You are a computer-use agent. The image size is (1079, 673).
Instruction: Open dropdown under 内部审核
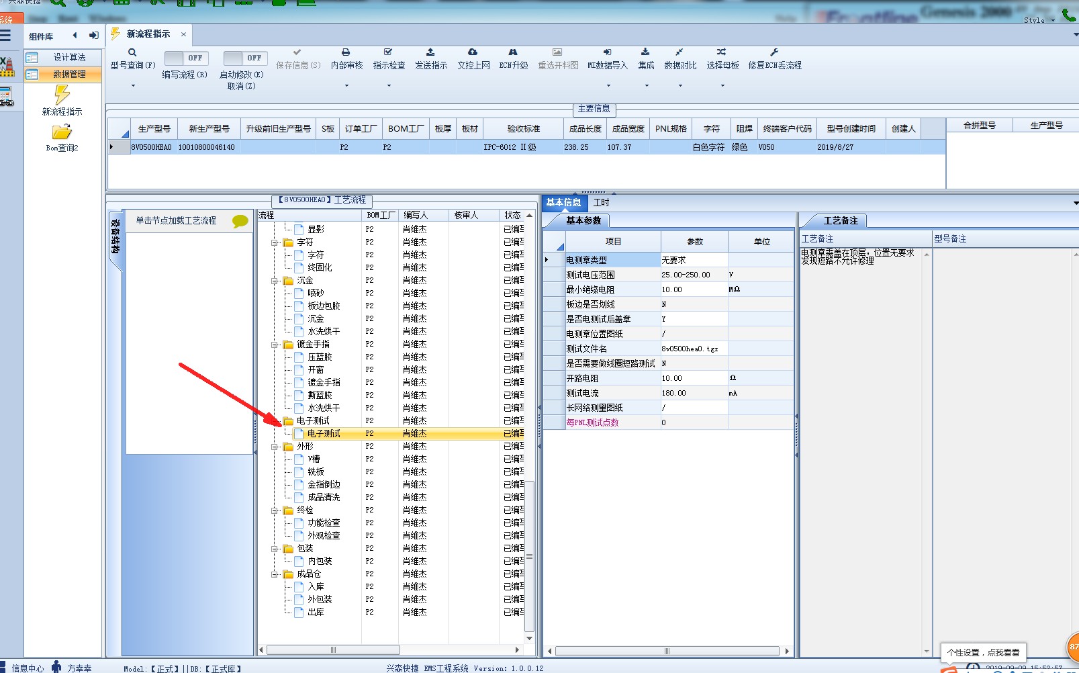(346, 86)
